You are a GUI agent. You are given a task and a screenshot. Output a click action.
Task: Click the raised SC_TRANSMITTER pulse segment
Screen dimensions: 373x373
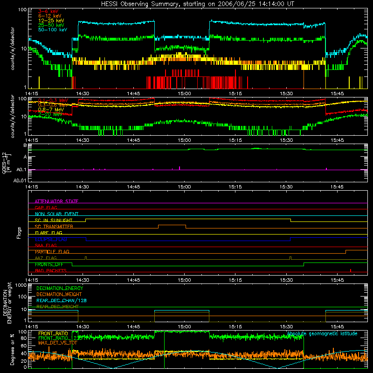click(x=172, y=225)
